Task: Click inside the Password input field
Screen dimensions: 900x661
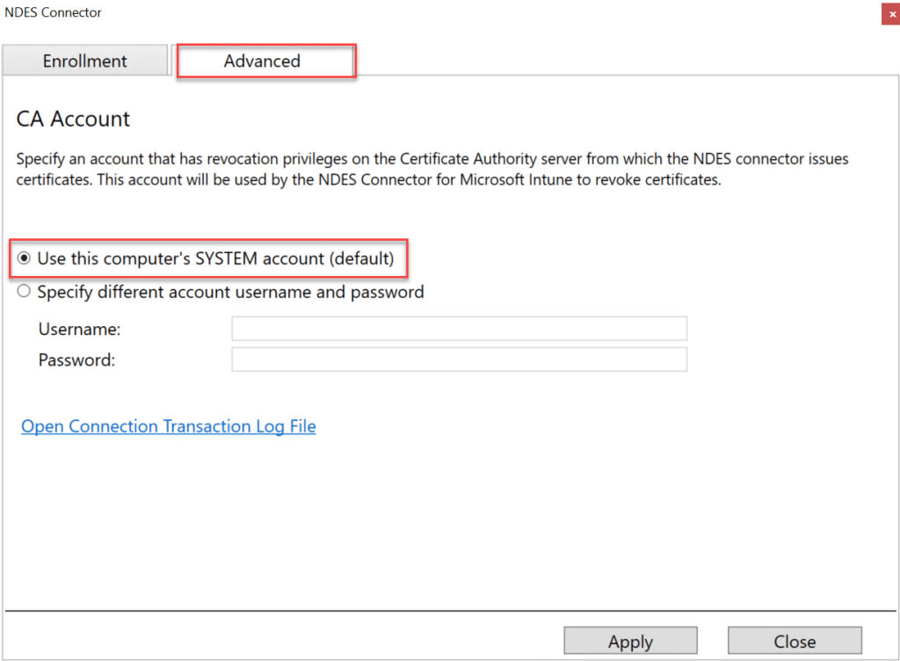Action: pyautogui.click(x=457, y=359)
